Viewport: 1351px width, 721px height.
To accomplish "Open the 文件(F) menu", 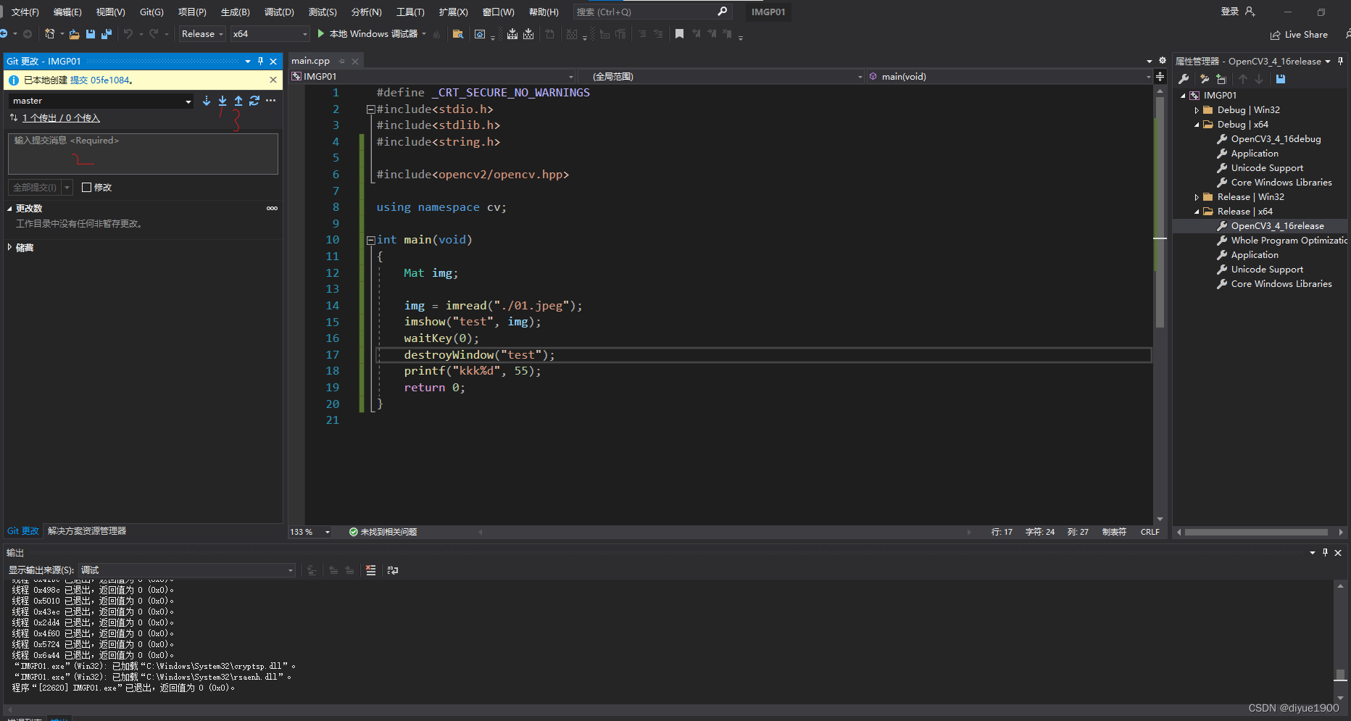I will pyautogui.click(x=25, y=12).
